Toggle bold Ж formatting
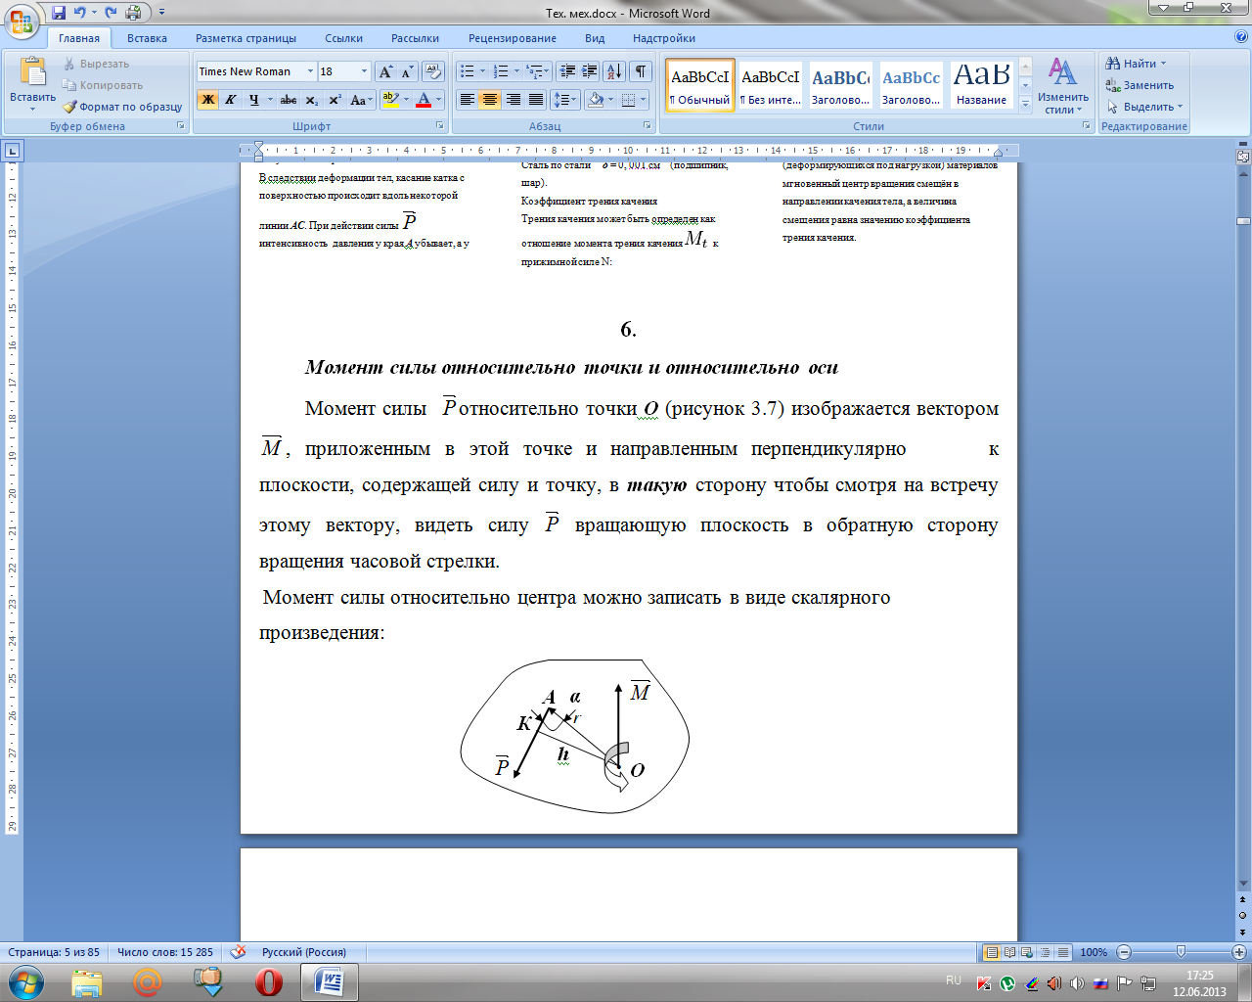1252x1002 pixels. (207, 100)
